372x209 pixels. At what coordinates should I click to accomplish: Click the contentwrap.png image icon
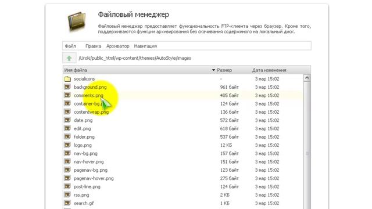pyautogui.click(x=67, y=112)
